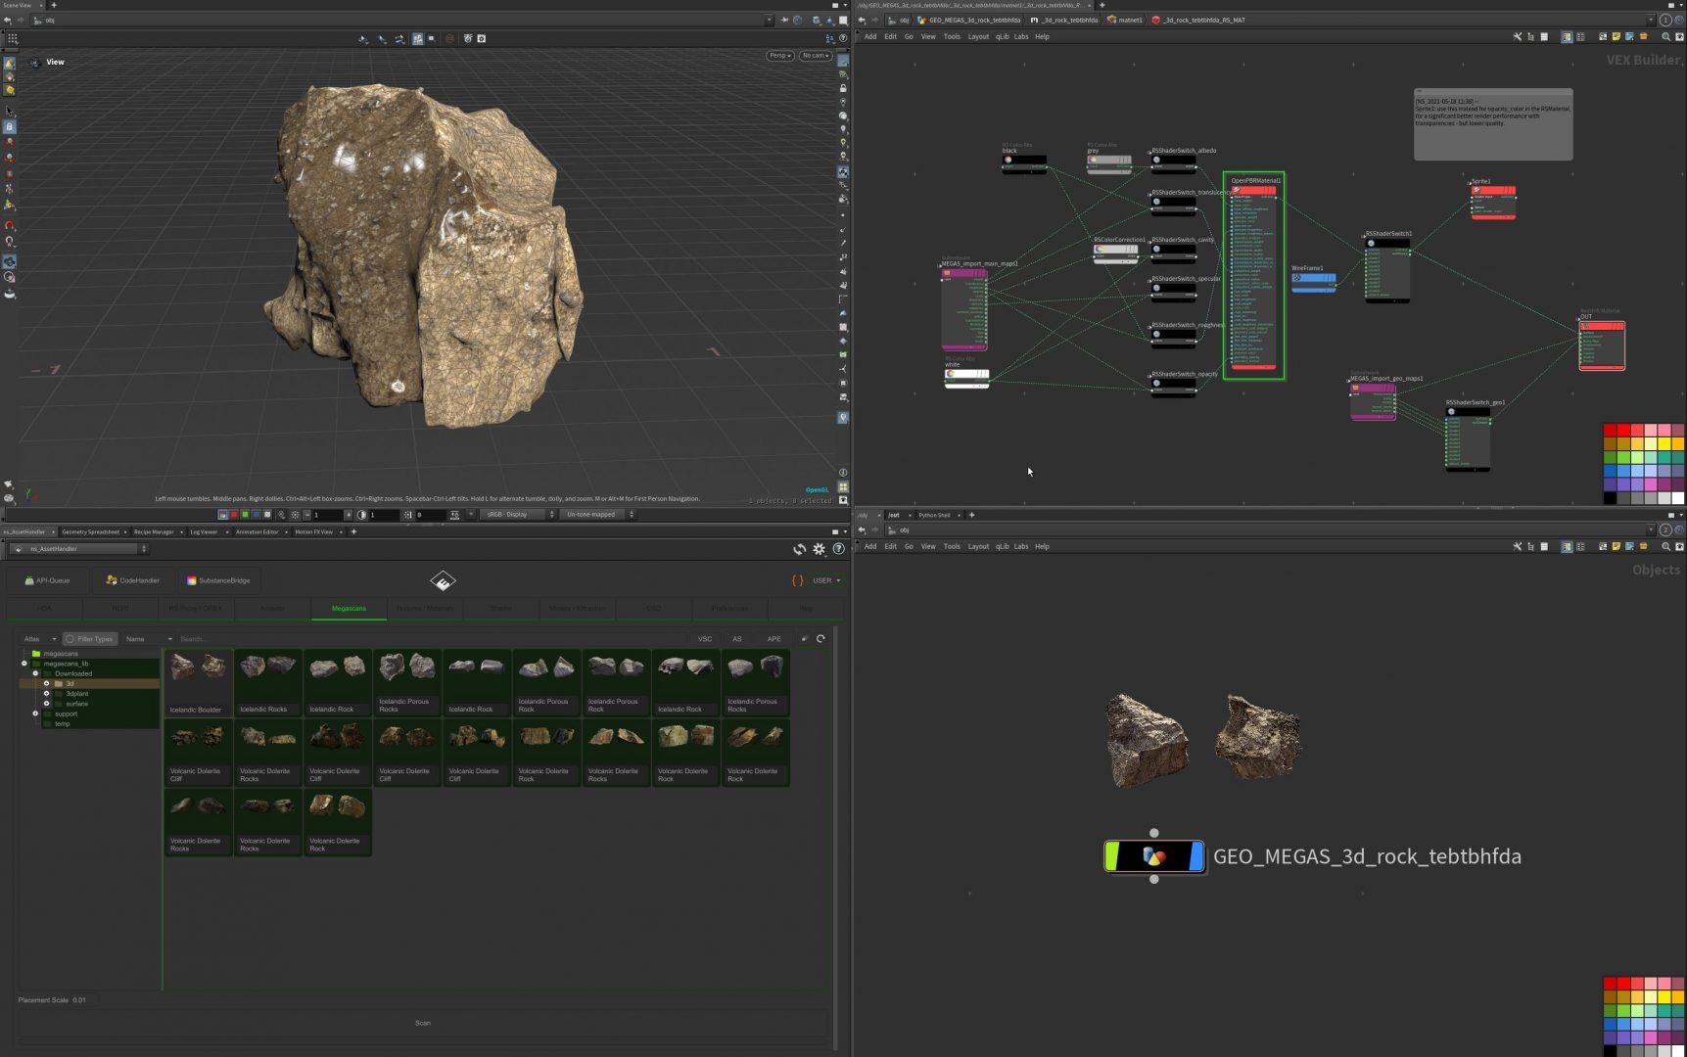Switch to the Megascans tab
This screenshot has width=1687, height=1057.
349,609
